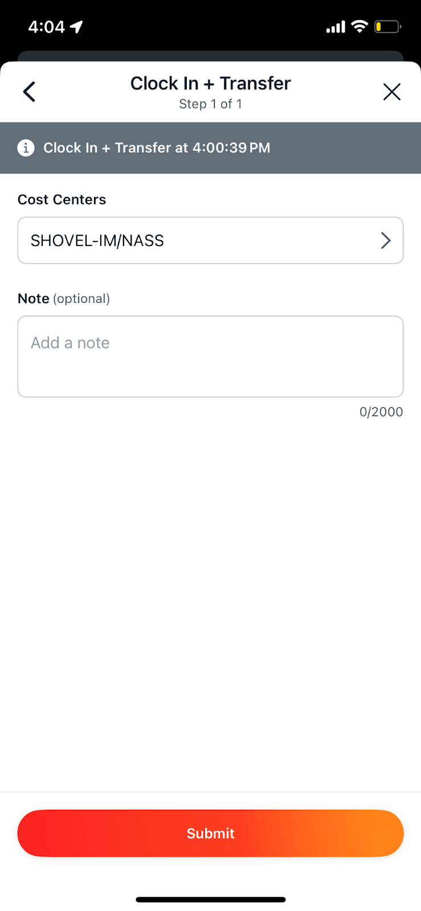The image size is (421, 911).
Task: Tap the Note (optional) label
Action: click(x=64, y=299)
